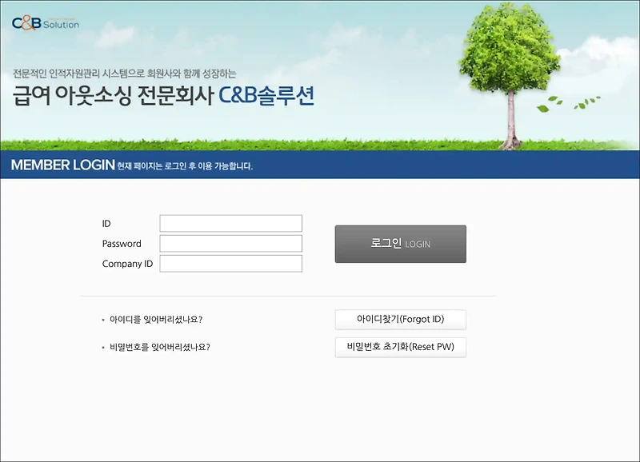The width and height of the screenshot is (640, 462).
Task: Click inside the ID input field
Action: (230, 222)
